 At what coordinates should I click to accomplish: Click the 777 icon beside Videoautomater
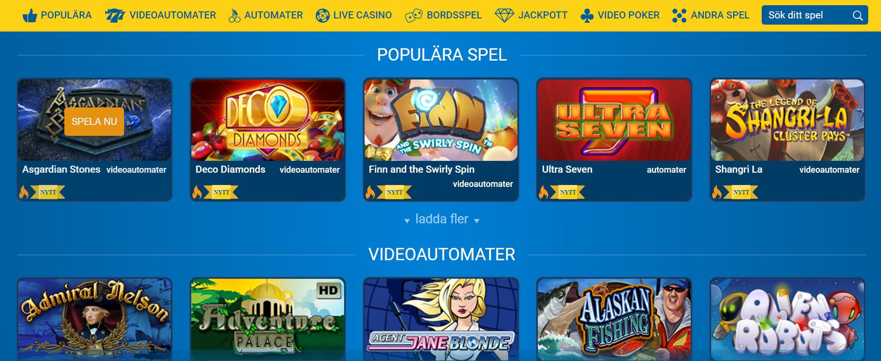pos(115,16)
